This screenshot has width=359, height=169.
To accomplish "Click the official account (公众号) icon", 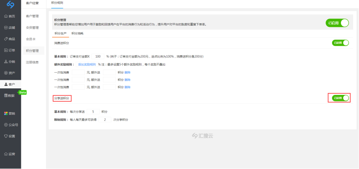I will (6, 125).
